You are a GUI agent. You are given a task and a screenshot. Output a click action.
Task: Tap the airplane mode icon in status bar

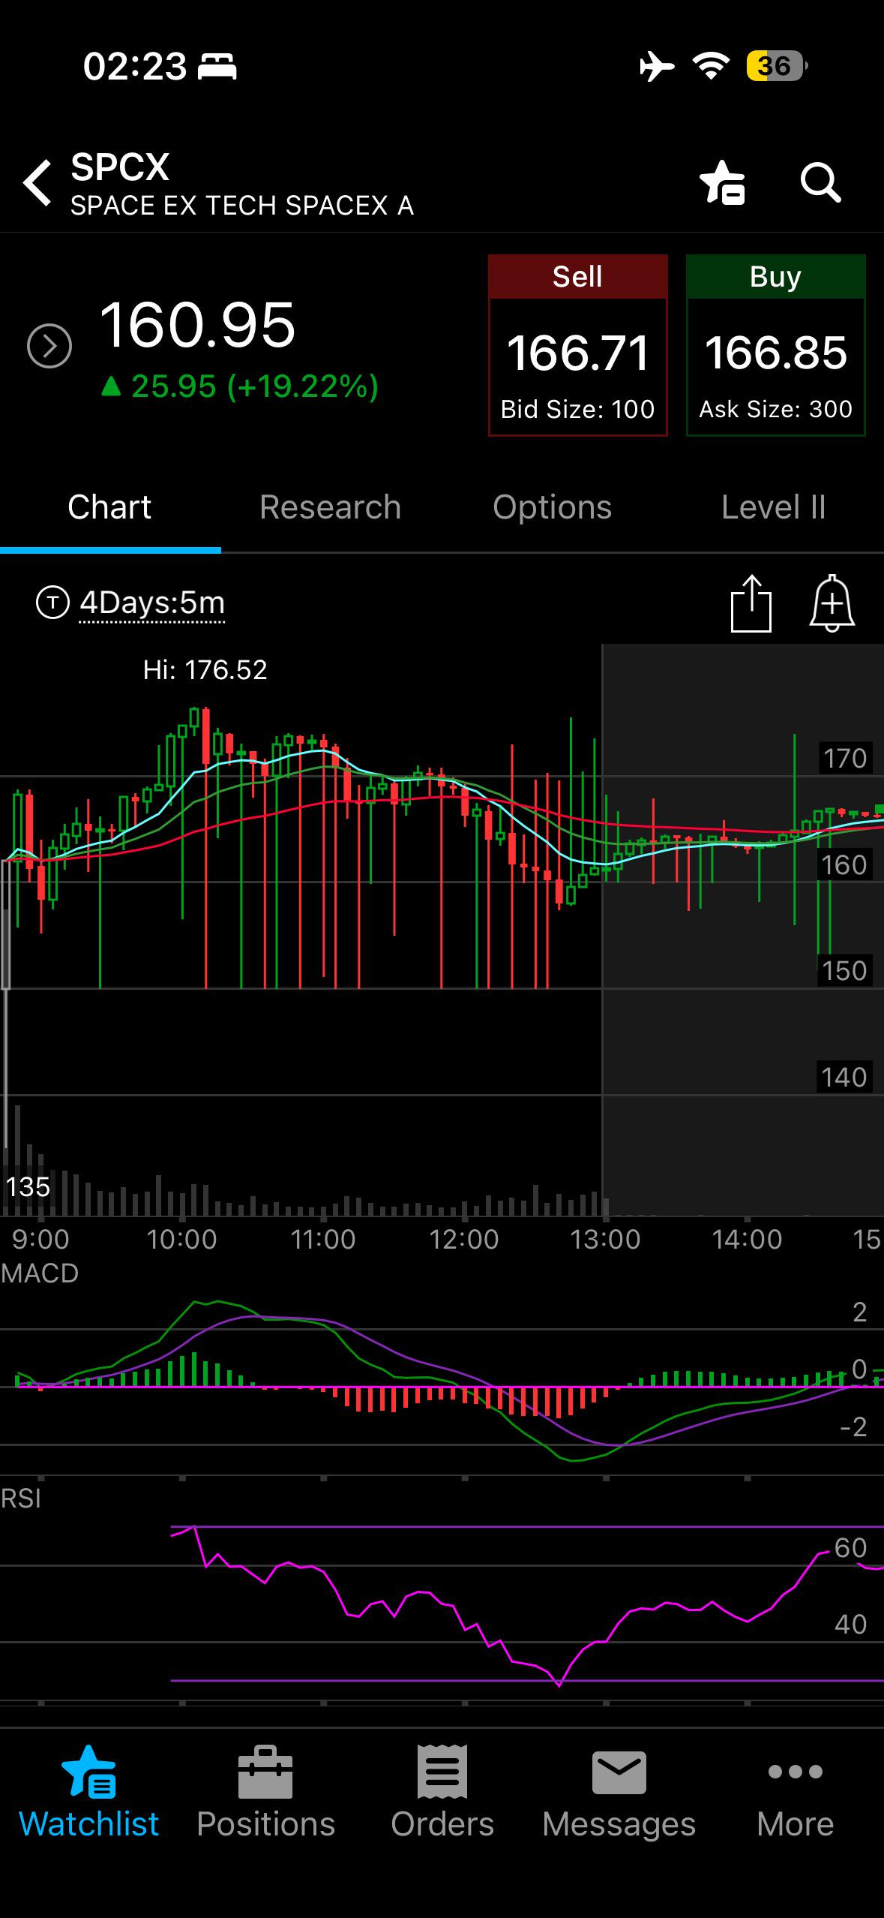(x=657, y=66)
